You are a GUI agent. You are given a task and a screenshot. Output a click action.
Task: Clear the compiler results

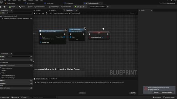[133, 93]
